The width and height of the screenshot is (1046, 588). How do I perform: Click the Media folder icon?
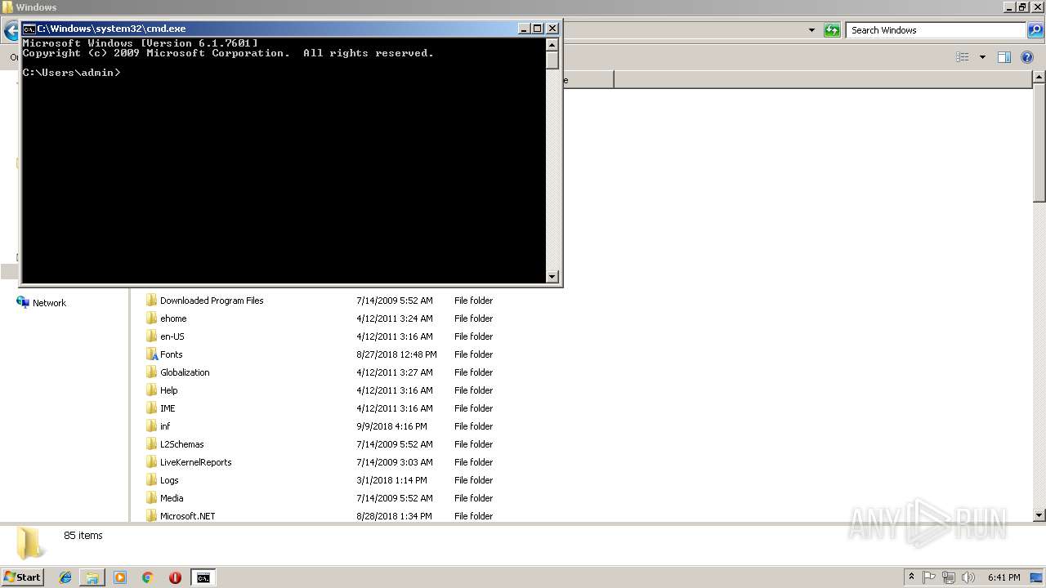click(152, 498)
